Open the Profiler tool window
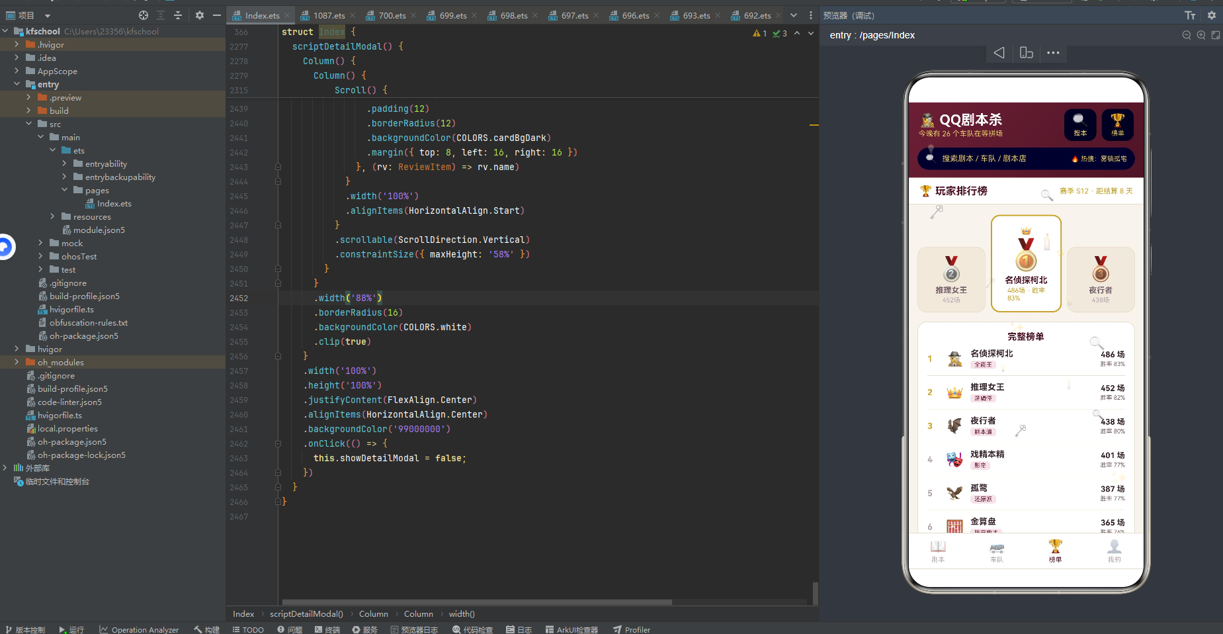 [632, 629]
